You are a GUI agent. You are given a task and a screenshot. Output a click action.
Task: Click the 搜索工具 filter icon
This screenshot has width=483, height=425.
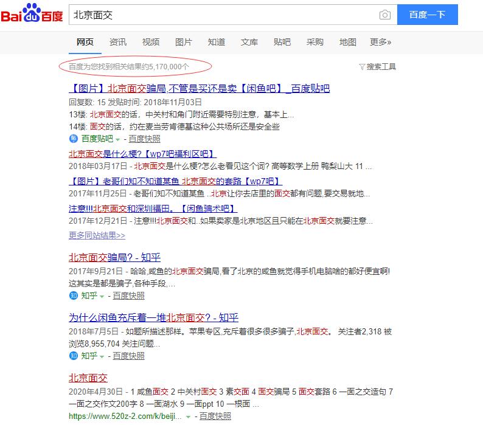[362, 67]
